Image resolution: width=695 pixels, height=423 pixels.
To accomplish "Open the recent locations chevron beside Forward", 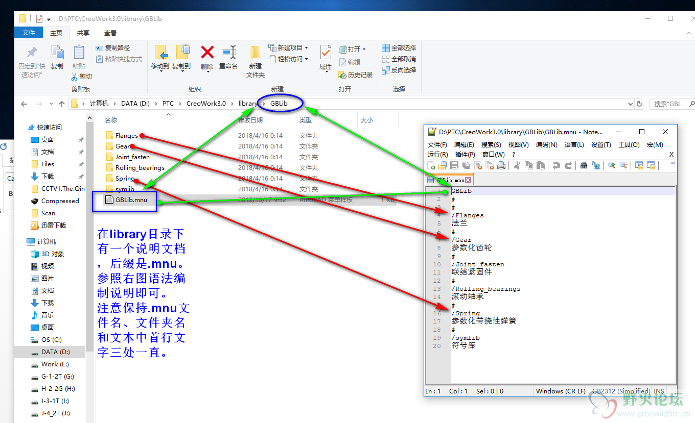I will [x=52, y=104].
